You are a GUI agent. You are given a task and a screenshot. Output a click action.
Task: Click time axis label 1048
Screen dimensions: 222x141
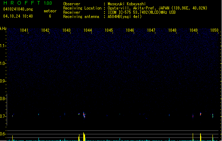172,30
